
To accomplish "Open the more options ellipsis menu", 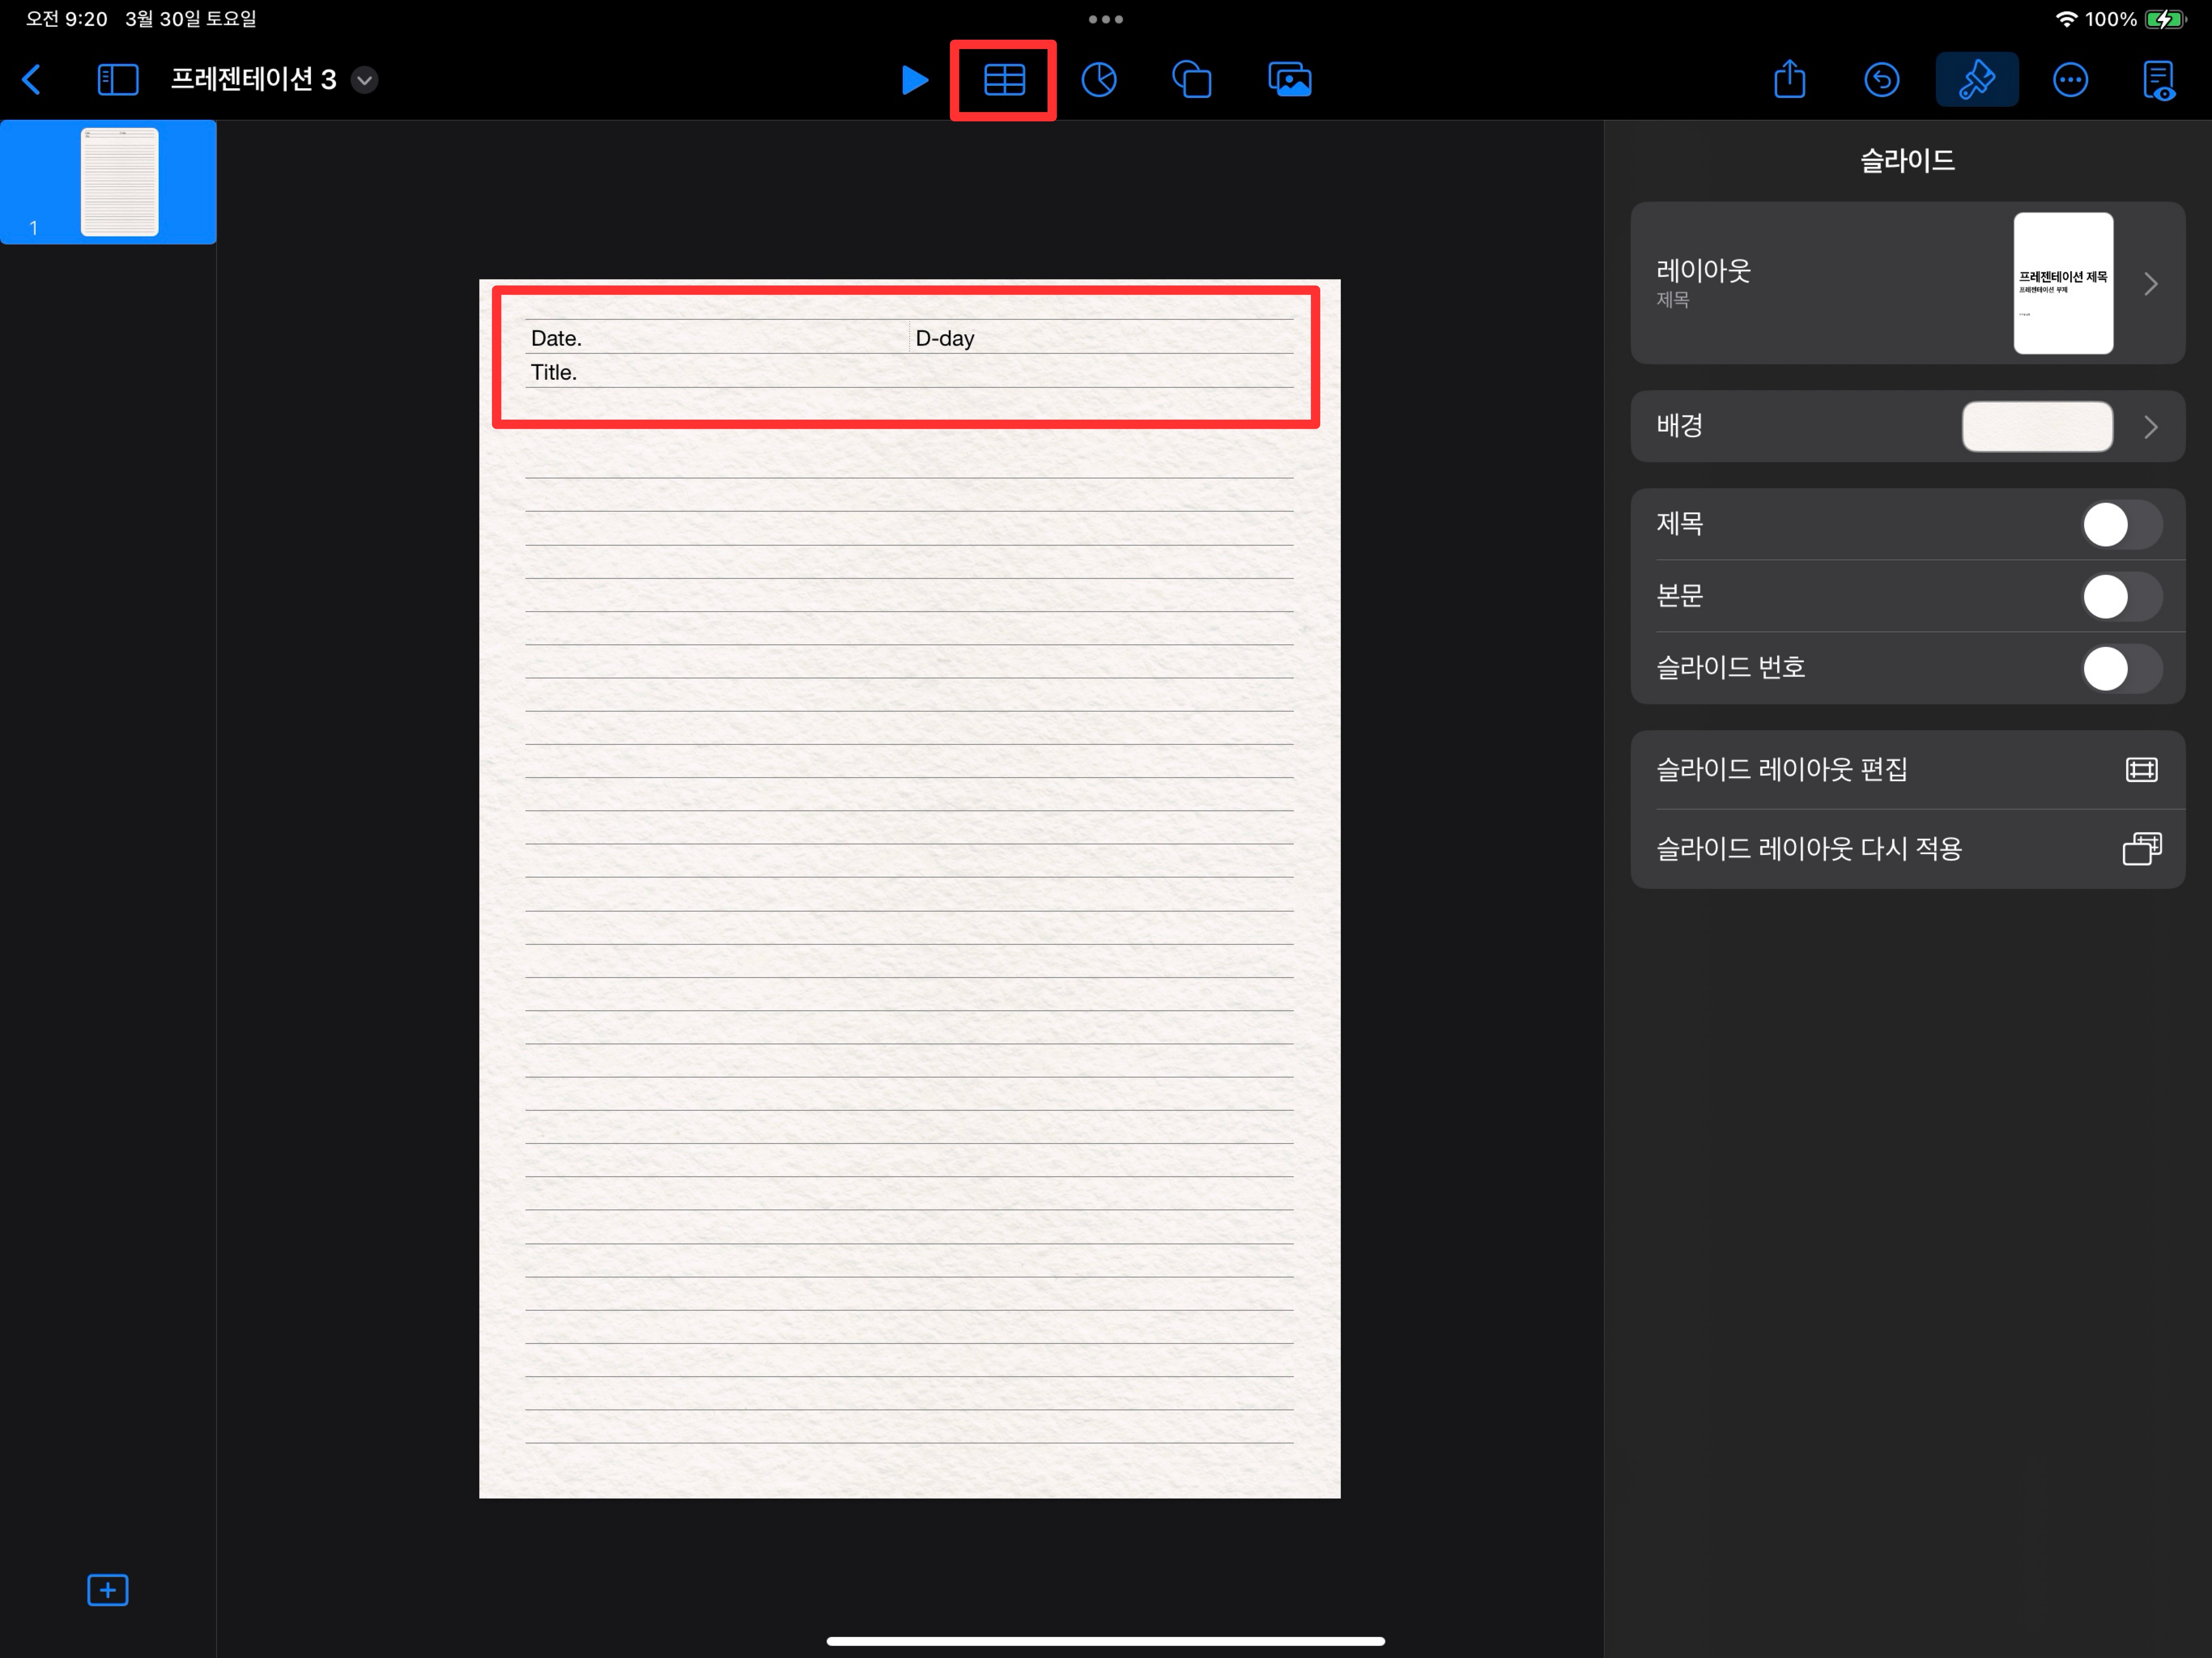I will tap(2069, 80).
